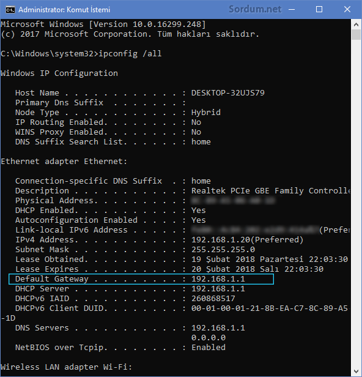This screenshot has width=362, height=377.
Task: Click the window title text "Administrator: Komut İstemi"
Action: coord(64,10)
